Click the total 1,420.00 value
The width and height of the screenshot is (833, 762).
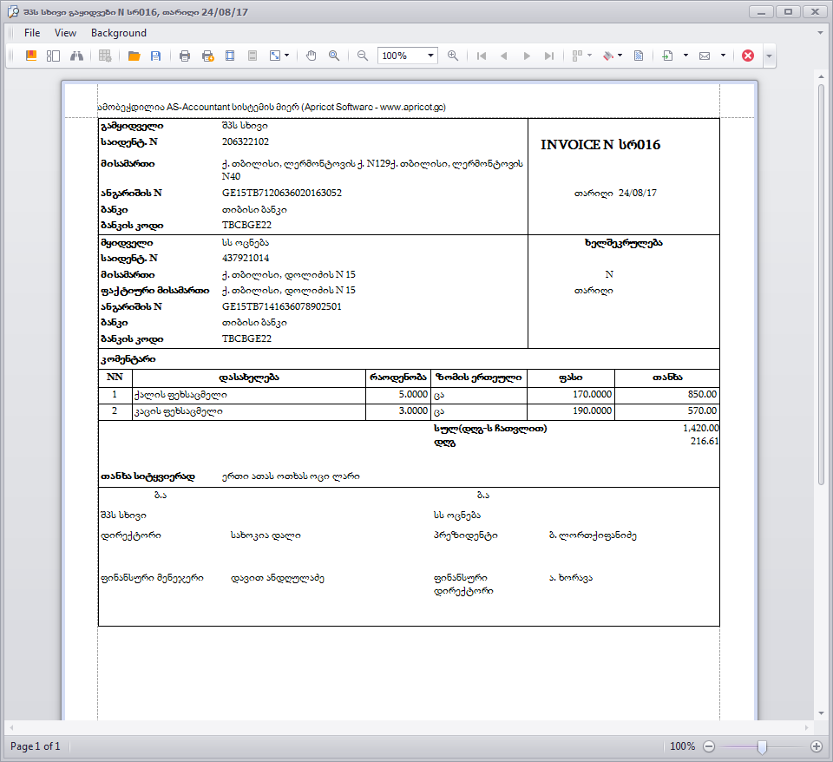click(701, 428)
